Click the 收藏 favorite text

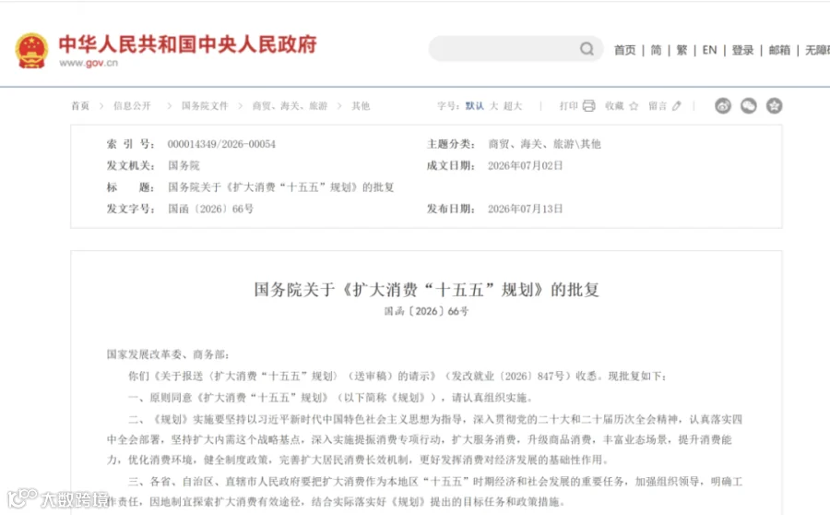coord(614,106)
